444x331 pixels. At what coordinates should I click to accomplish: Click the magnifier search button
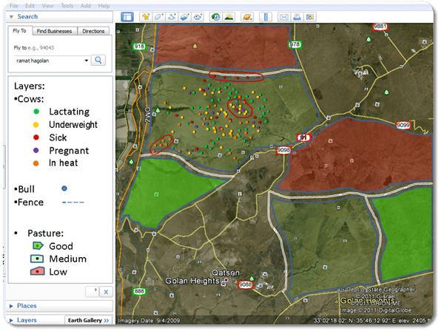(98, 60)
